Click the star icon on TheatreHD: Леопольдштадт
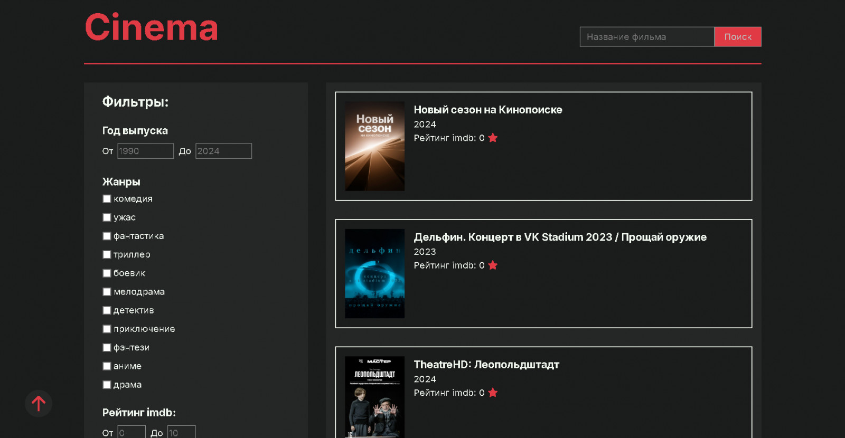Viewport: 845px width, 438px height. pyautogui.click(x=493, y=393)
